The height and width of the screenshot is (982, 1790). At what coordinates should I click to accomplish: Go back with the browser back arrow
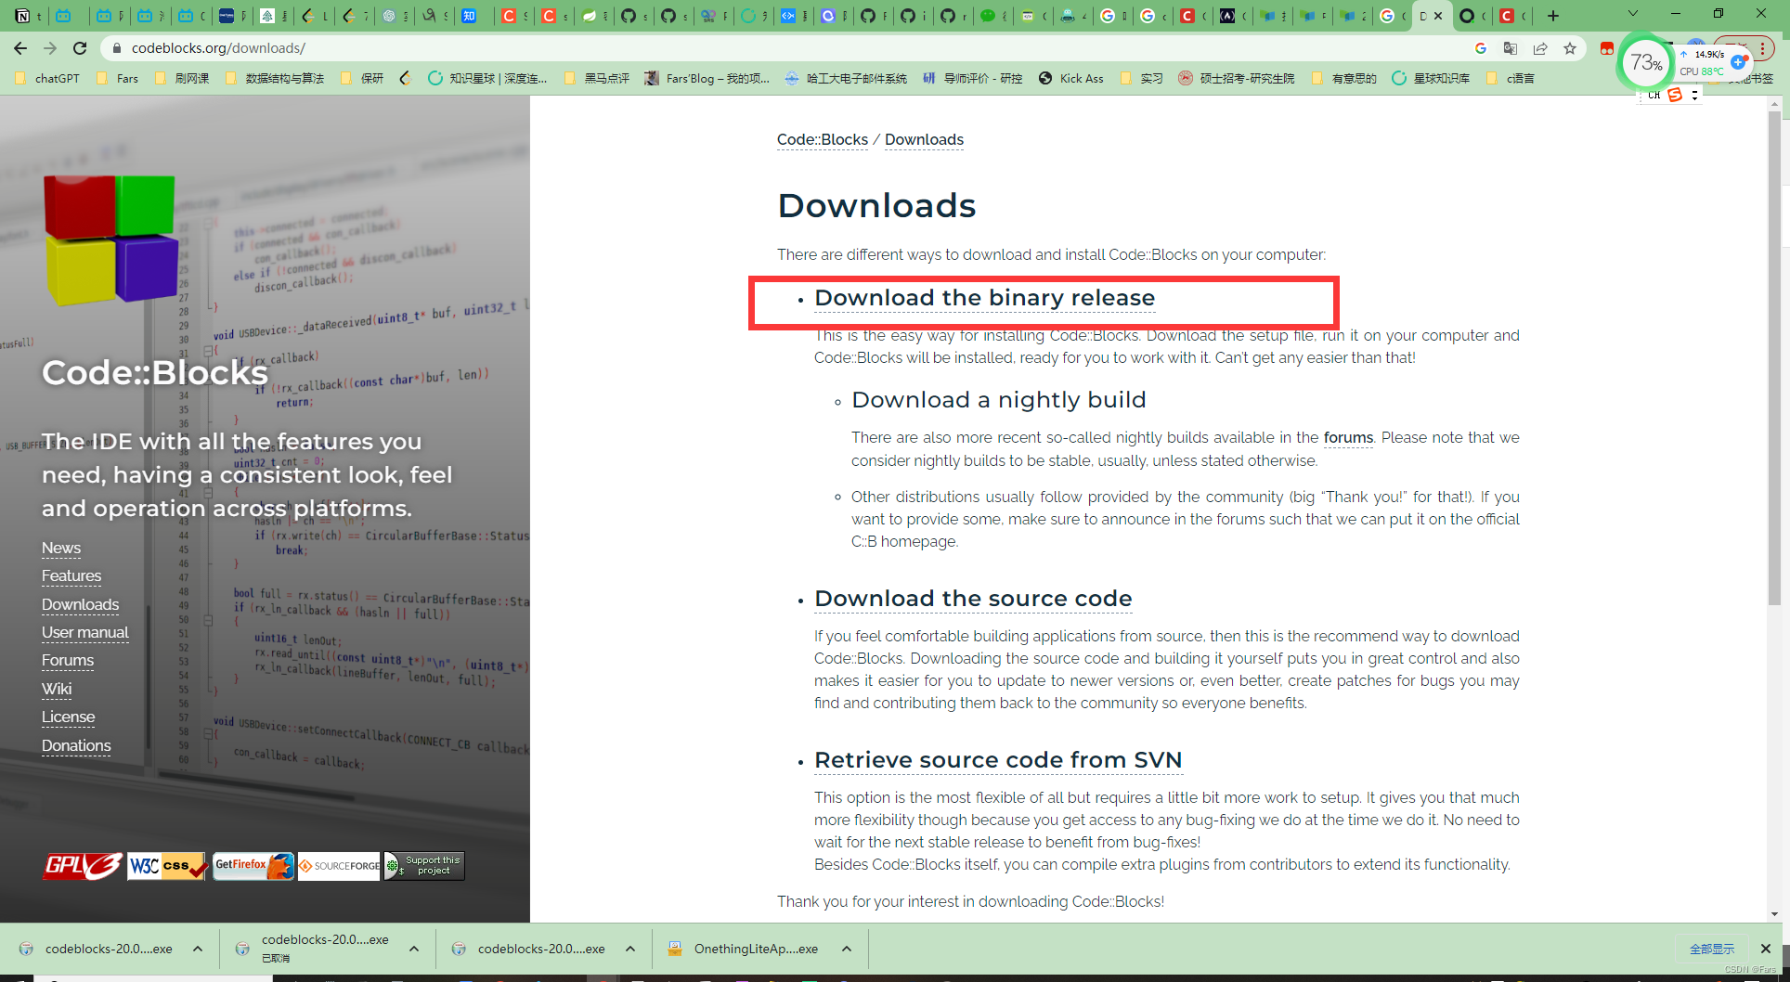pyautogui.click(x=20, y=48)
